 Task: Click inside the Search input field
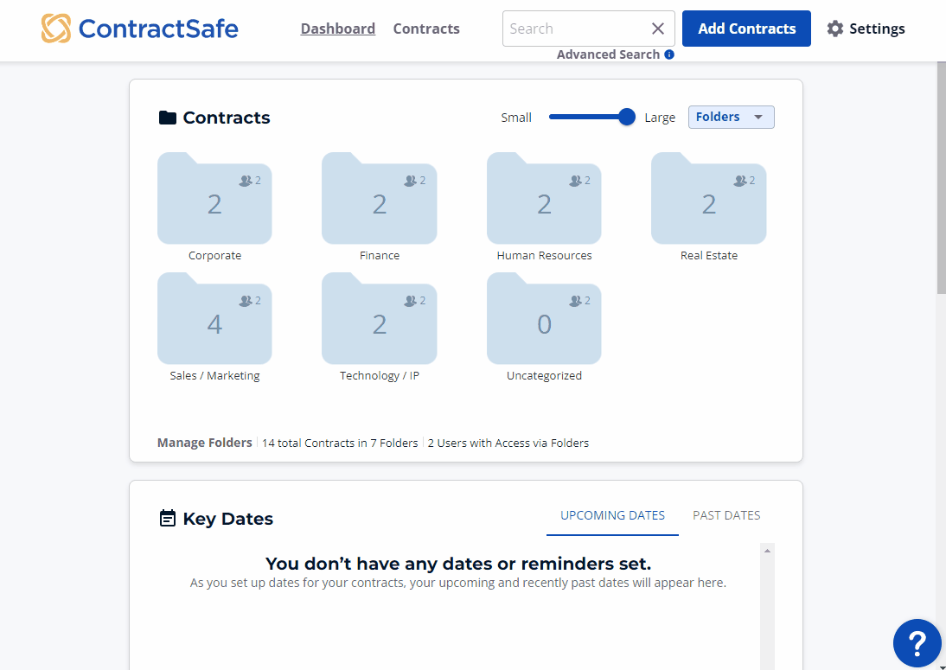tap(575, 28)
